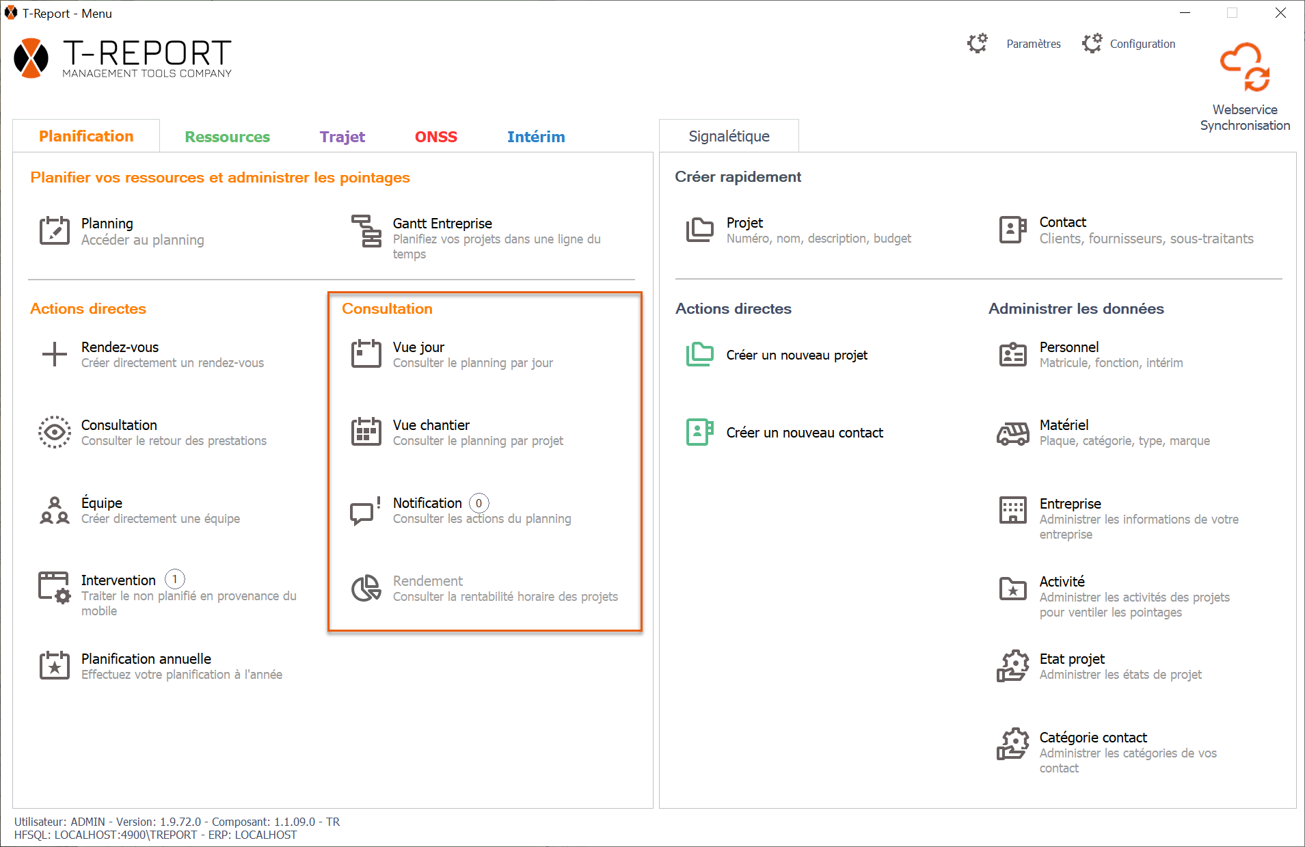
Task: Click the Équipe people icon
Action: point(54,510)
